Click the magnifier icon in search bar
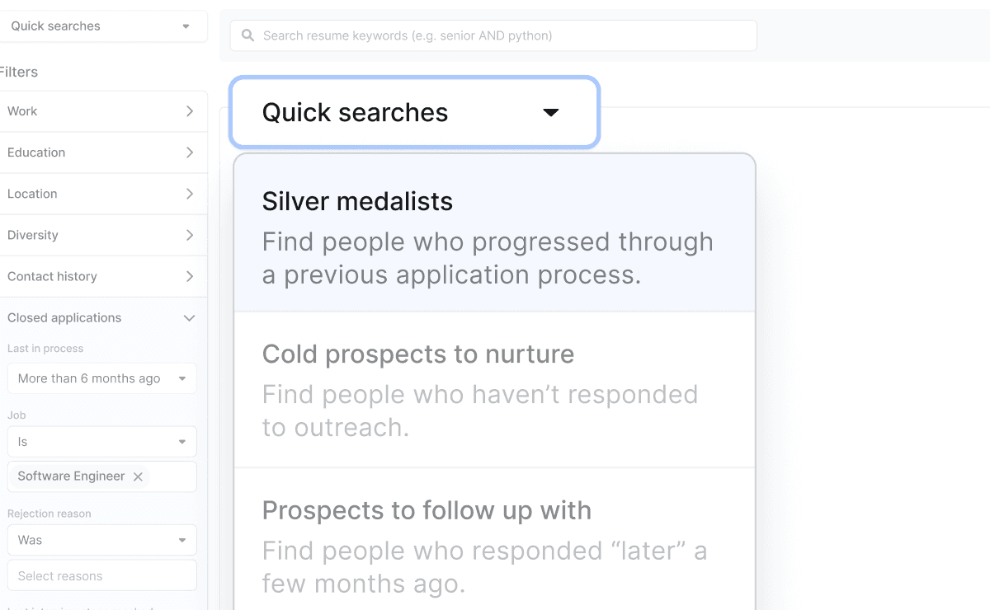The height and width of the screenshot is (610, 990). pyautogui.click(x=247, y=35)
